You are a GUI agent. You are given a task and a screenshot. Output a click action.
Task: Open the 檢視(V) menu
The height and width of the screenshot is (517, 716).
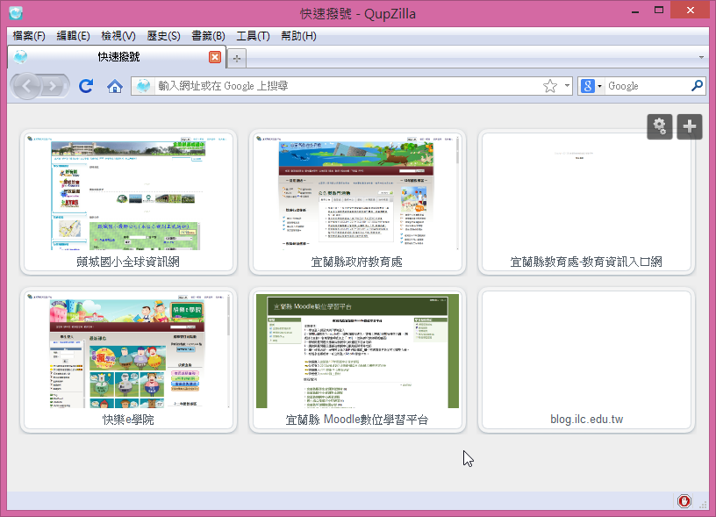(118, 36)
